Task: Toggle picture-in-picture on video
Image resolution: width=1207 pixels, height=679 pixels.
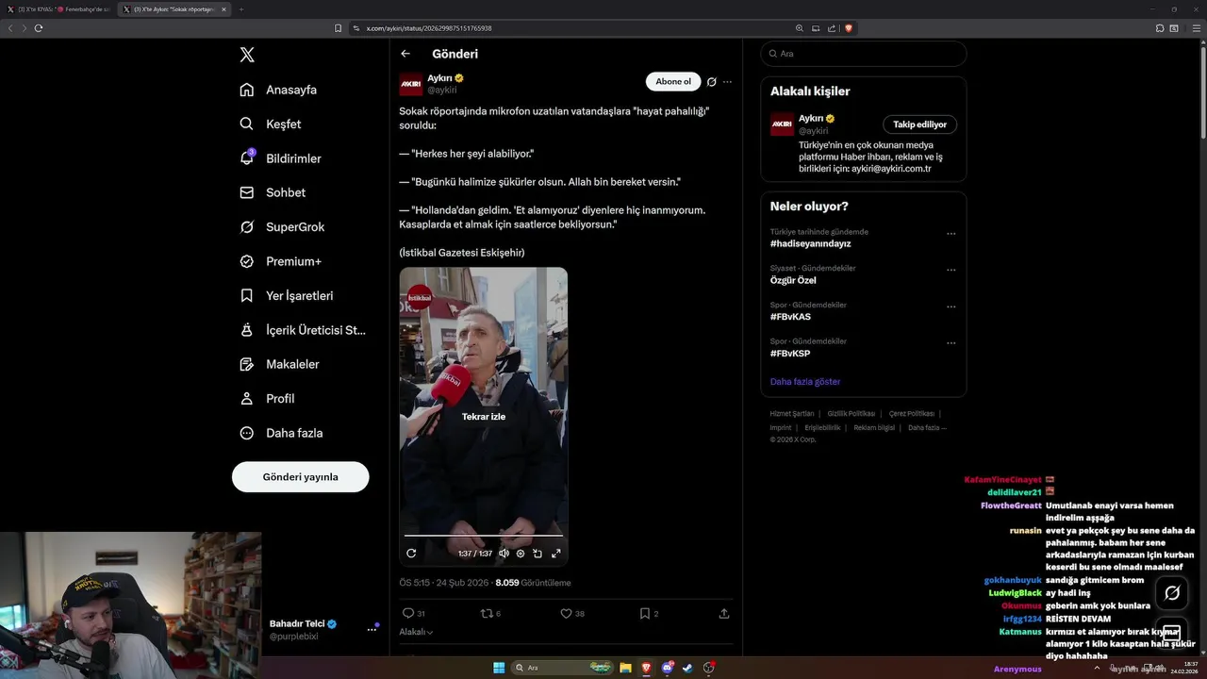Action: (x=537, y=554)
